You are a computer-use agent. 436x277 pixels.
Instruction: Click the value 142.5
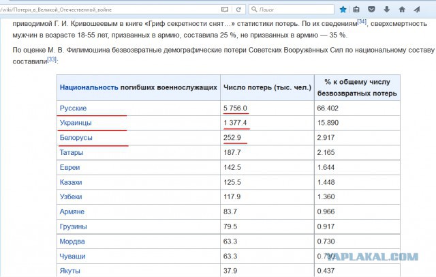pos(232,167)
